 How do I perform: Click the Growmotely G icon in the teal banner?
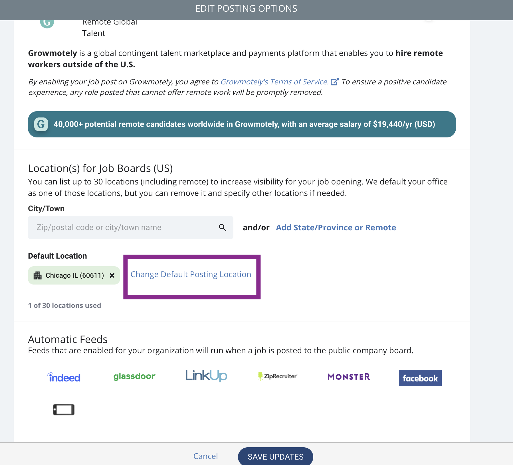coord(41,124)
